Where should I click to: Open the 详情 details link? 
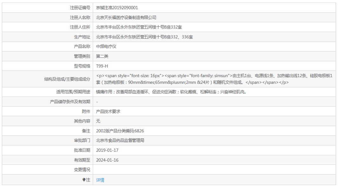100,180
